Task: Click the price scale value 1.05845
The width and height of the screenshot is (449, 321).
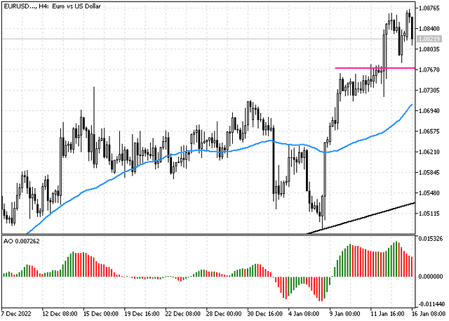Action: click(429, 172)
